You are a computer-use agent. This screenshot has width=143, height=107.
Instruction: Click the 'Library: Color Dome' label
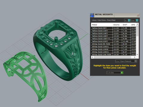point(104,20)
